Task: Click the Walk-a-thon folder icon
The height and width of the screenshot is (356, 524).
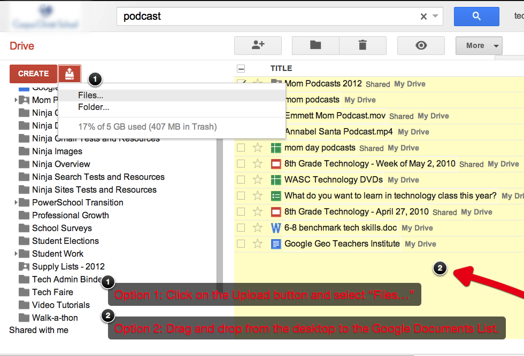Action: pos(24,317)
